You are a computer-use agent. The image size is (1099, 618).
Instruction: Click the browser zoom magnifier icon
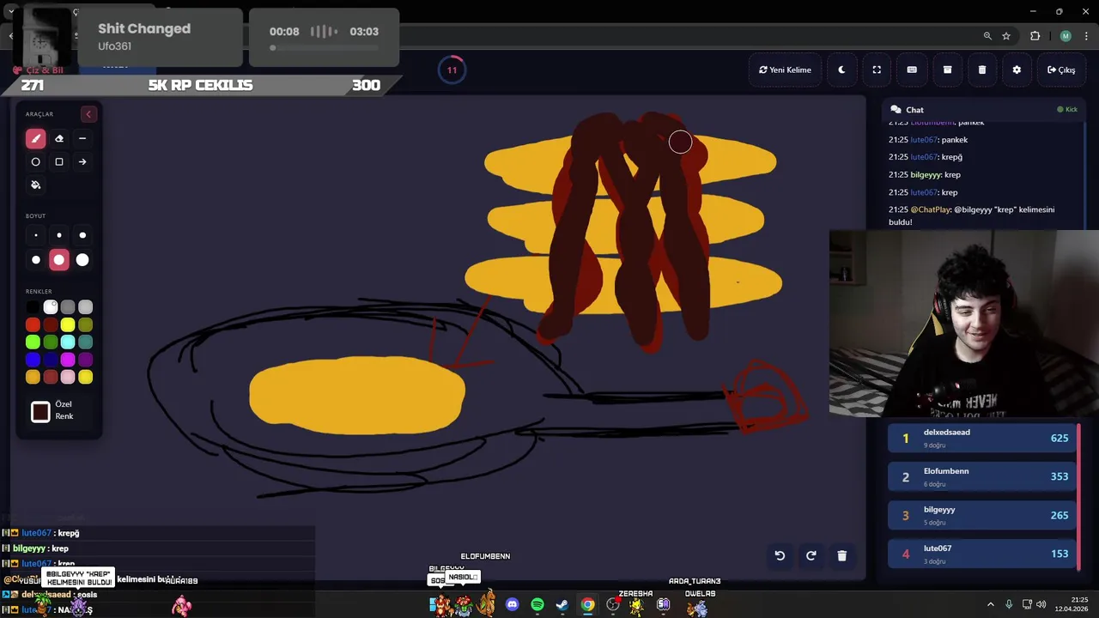[987, 36]
